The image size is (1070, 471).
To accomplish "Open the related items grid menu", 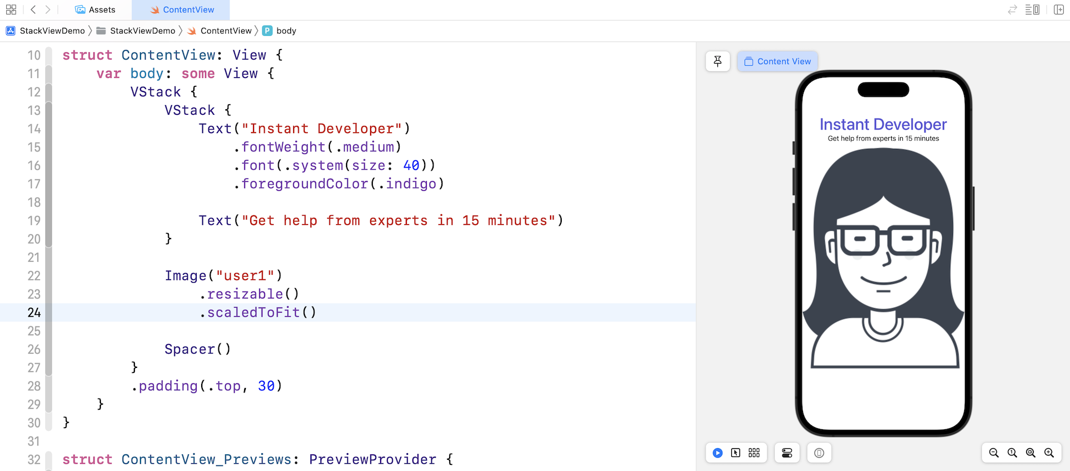I will pyautogui.click(x=11, y=9).
